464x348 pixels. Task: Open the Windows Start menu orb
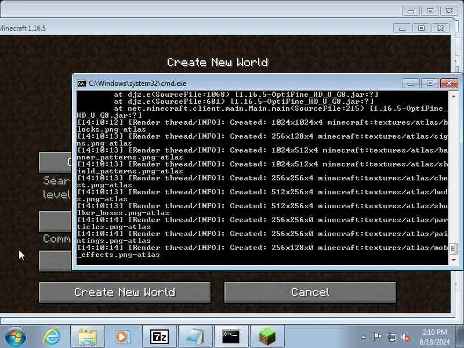click(16, 337)
